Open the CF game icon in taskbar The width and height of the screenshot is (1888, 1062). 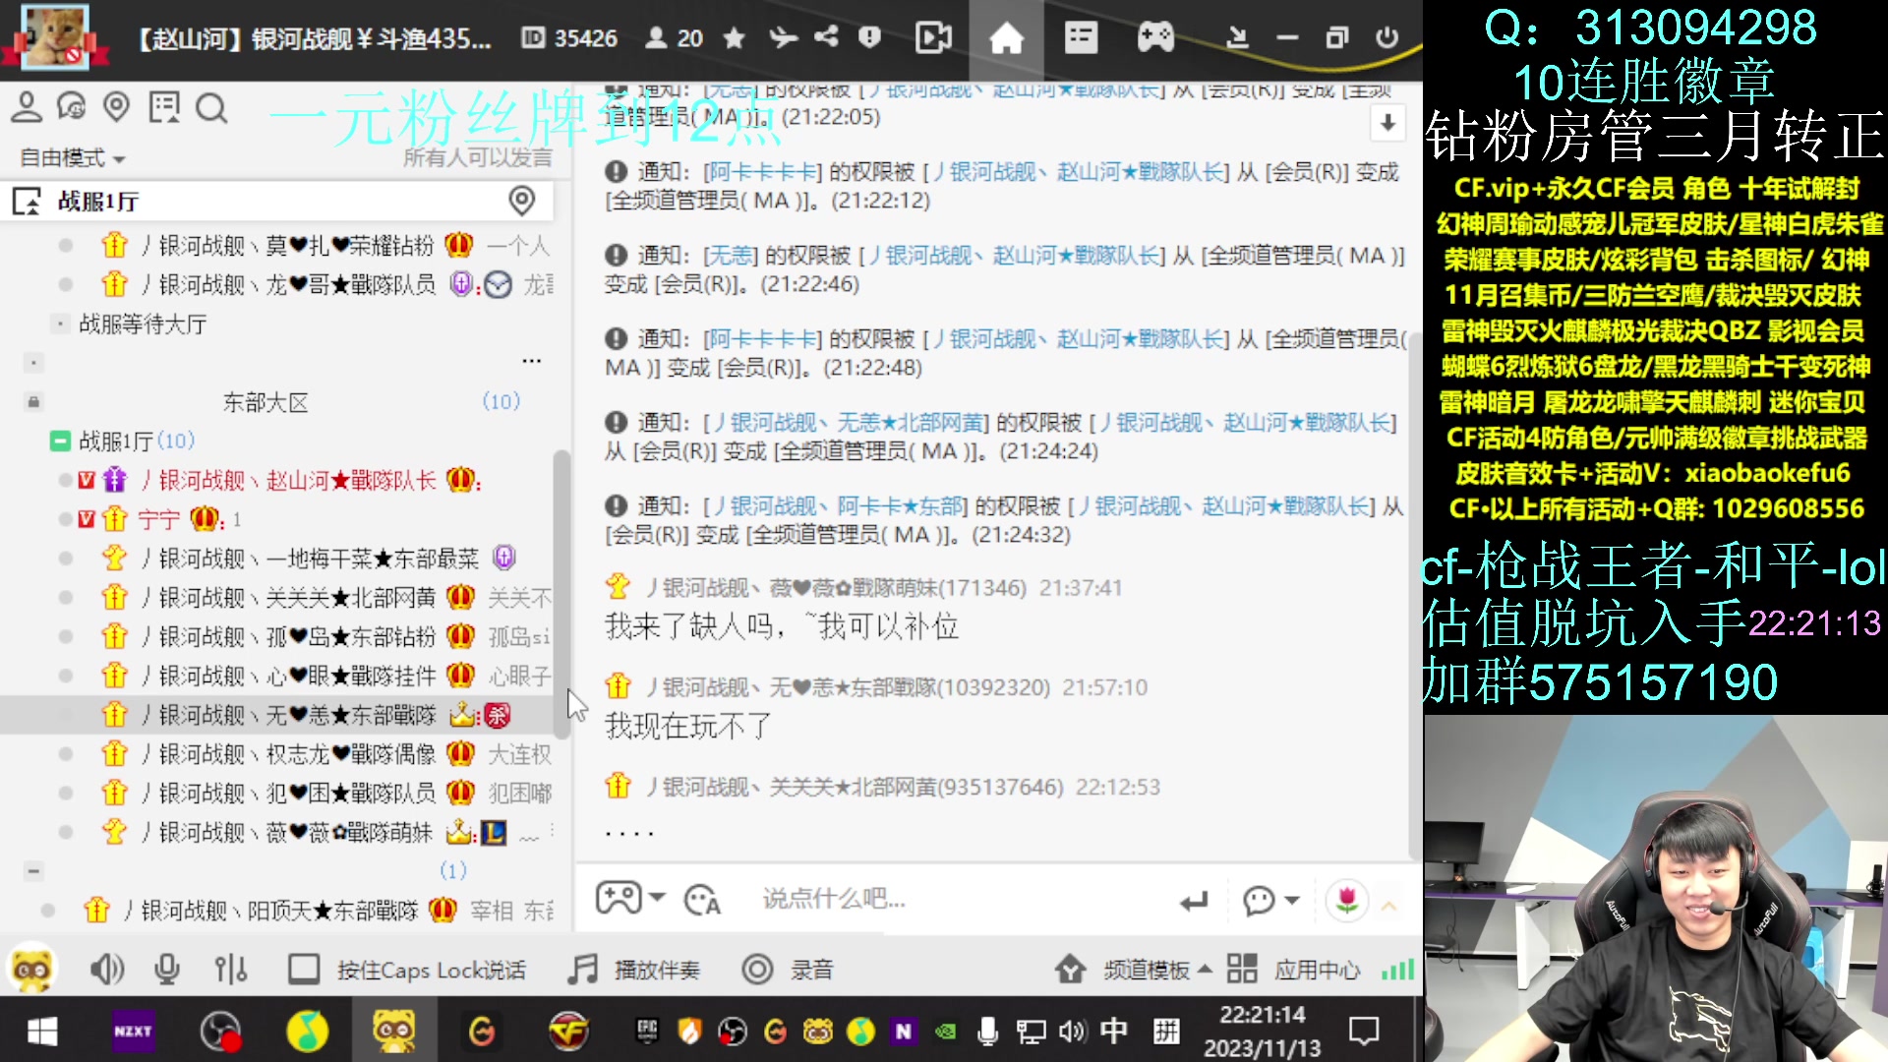(568, 1031)
